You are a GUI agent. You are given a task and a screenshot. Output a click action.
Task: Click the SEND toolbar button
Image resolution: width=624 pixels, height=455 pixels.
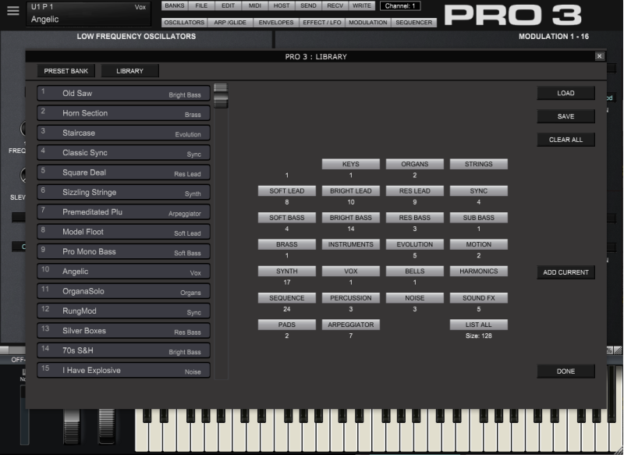pyautogui.click(x=307, y=5)
